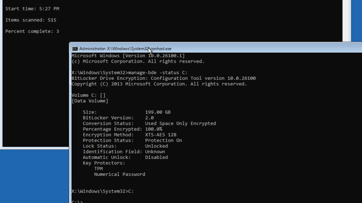
Task: Click 'BitLocker Drive Encryption: Configuration Tool' line
Action: [x=163, y=78]
